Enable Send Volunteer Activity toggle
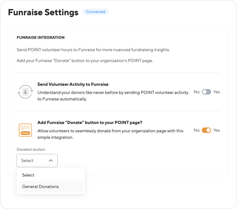Screen dimensions: 237x209 [206, 92]
